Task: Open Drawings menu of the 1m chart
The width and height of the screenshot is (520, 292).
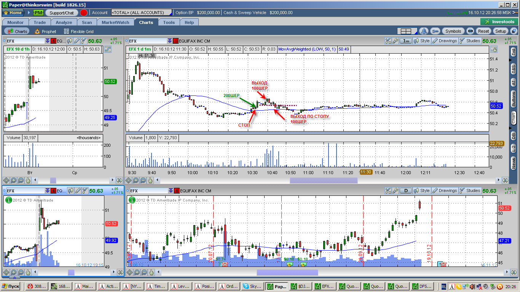Action: [445, 41]
